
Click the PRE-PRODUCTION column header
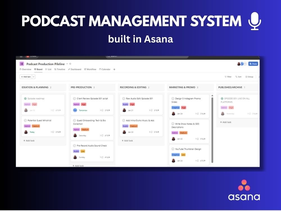tap(81, 87)
